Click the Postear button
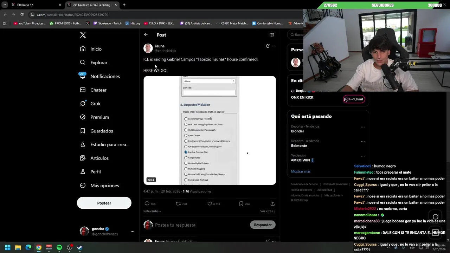 click(x=104, y=203)
